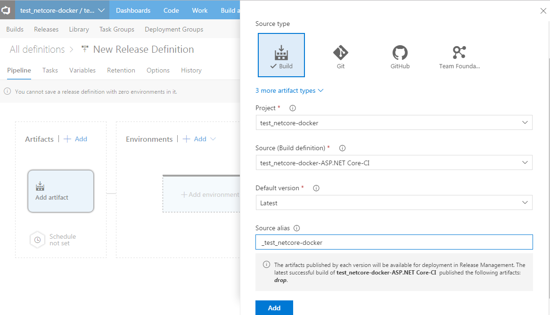Click the Add environment placeholder

tap(202, 194)
